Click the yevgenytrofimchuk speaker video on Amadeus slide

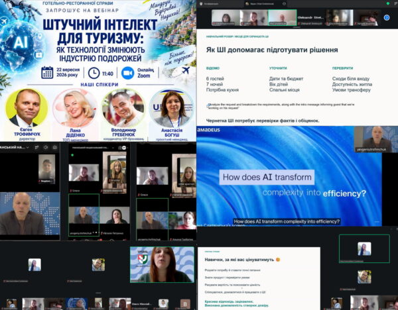(376, 139)
